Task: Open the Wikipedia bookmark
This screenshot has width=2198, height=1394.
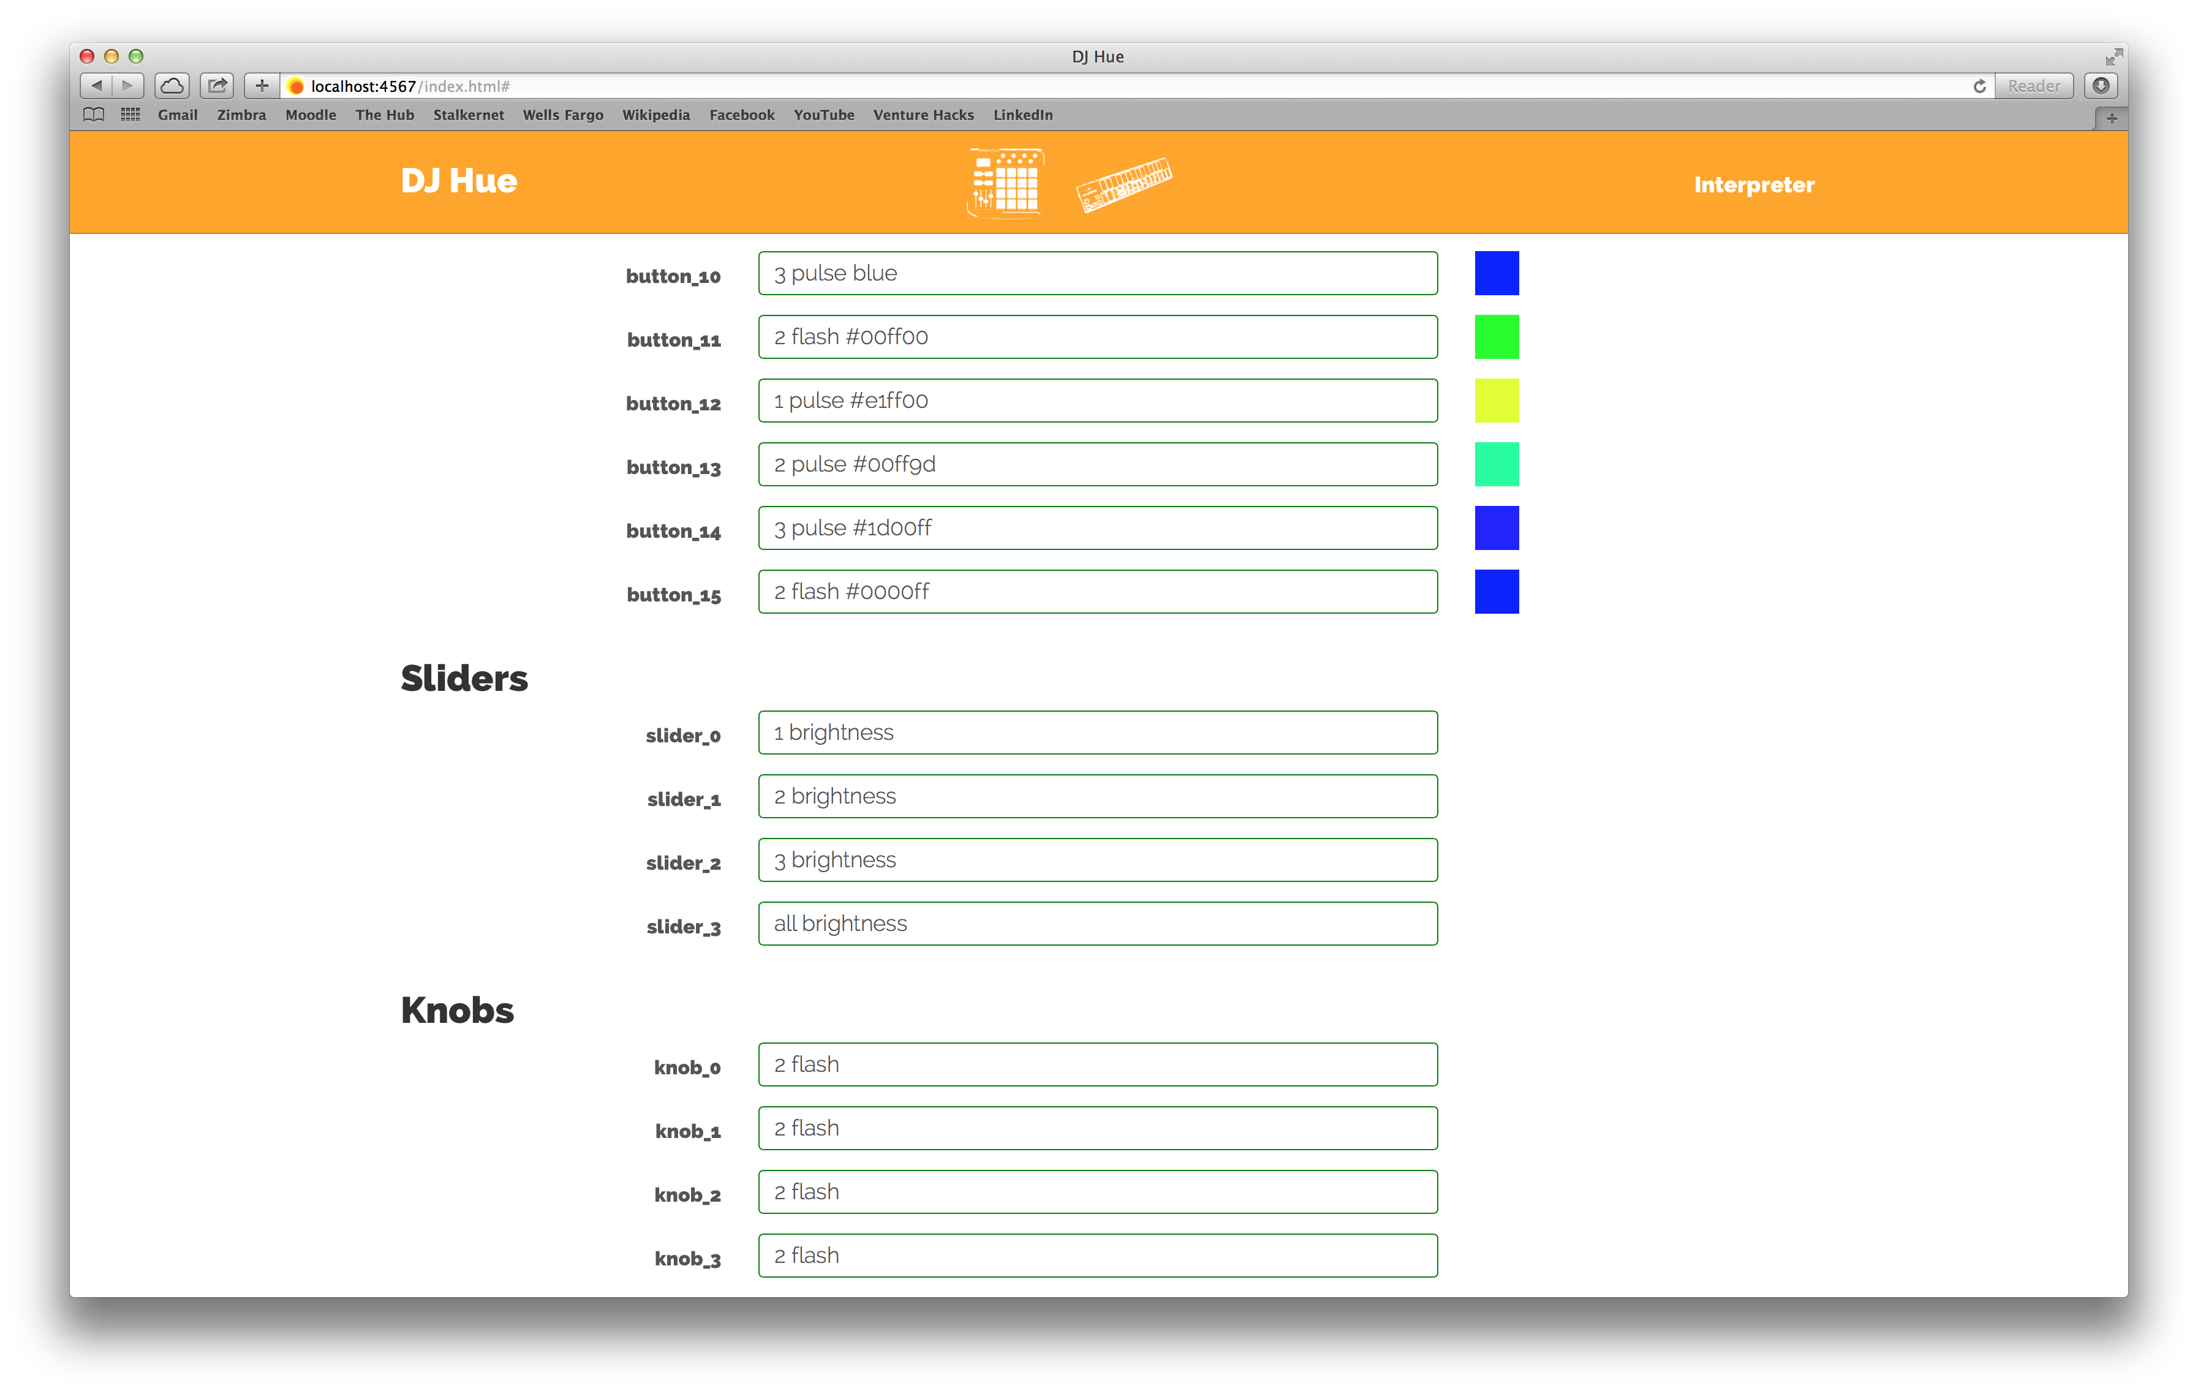Action: (655, 115)
